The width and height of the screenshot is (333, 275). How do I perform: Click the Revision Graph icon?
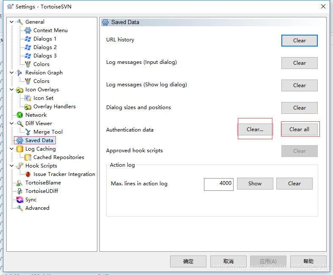[x=19, y=73]
